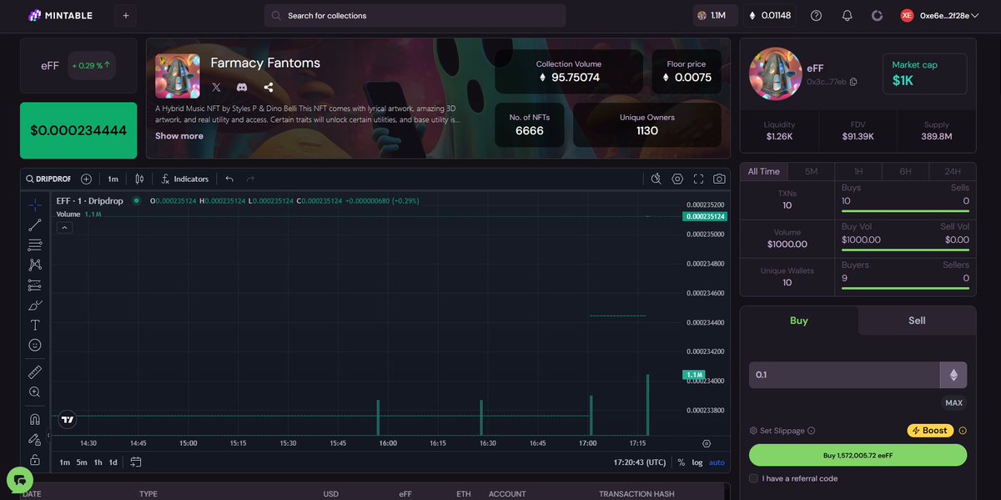The height and width of the screenshot is (500, 1001).
Task: Toggle magnet mode in drawing toolbar
Action: coord(35,419)
